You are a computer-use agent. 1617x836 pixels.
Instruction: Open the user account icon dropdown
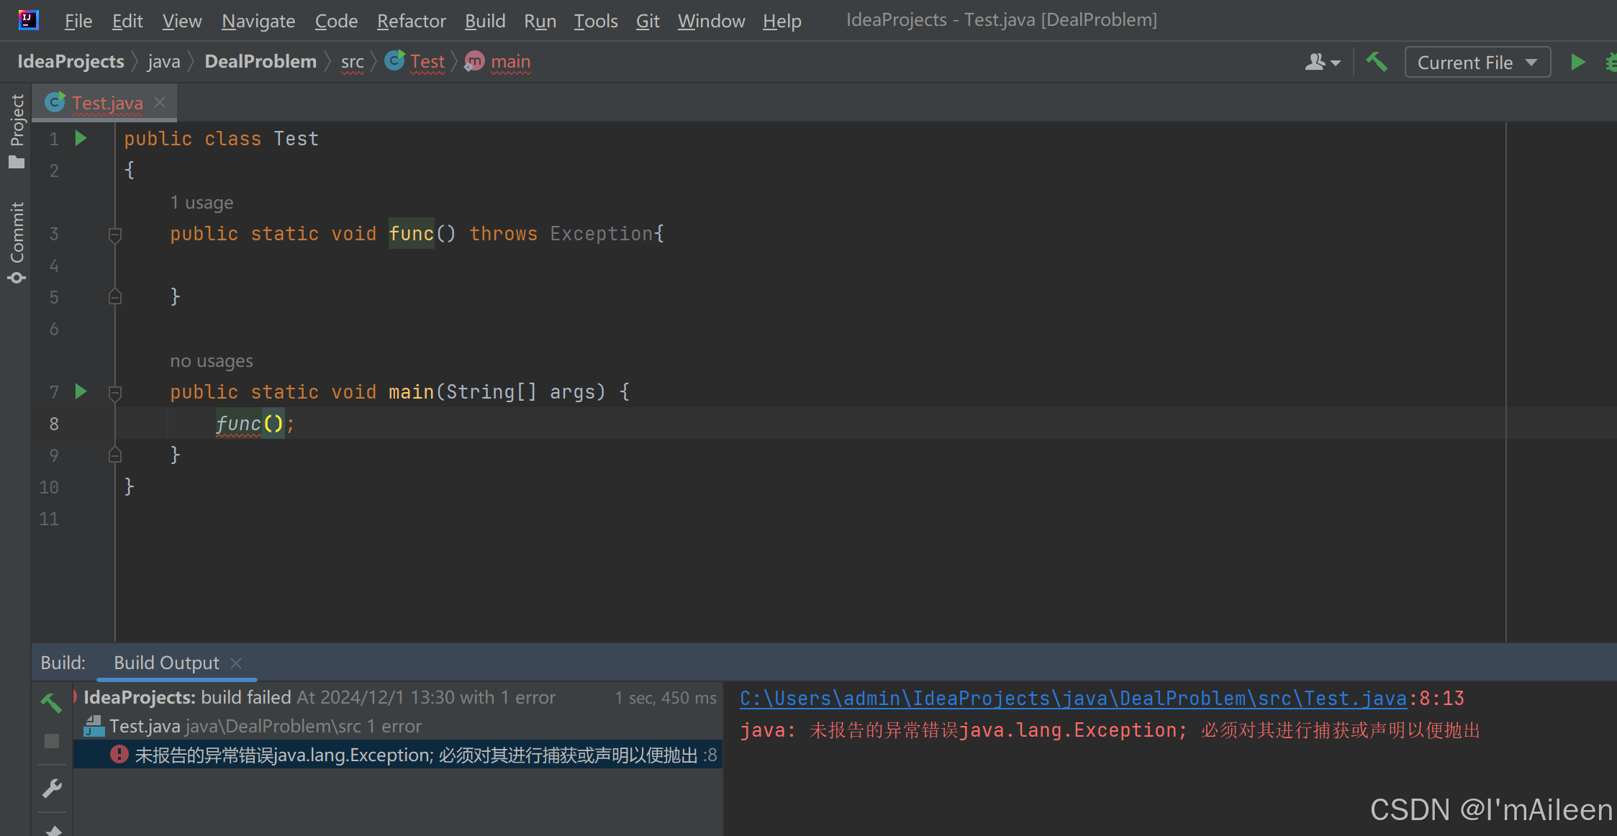(1322, 63)
